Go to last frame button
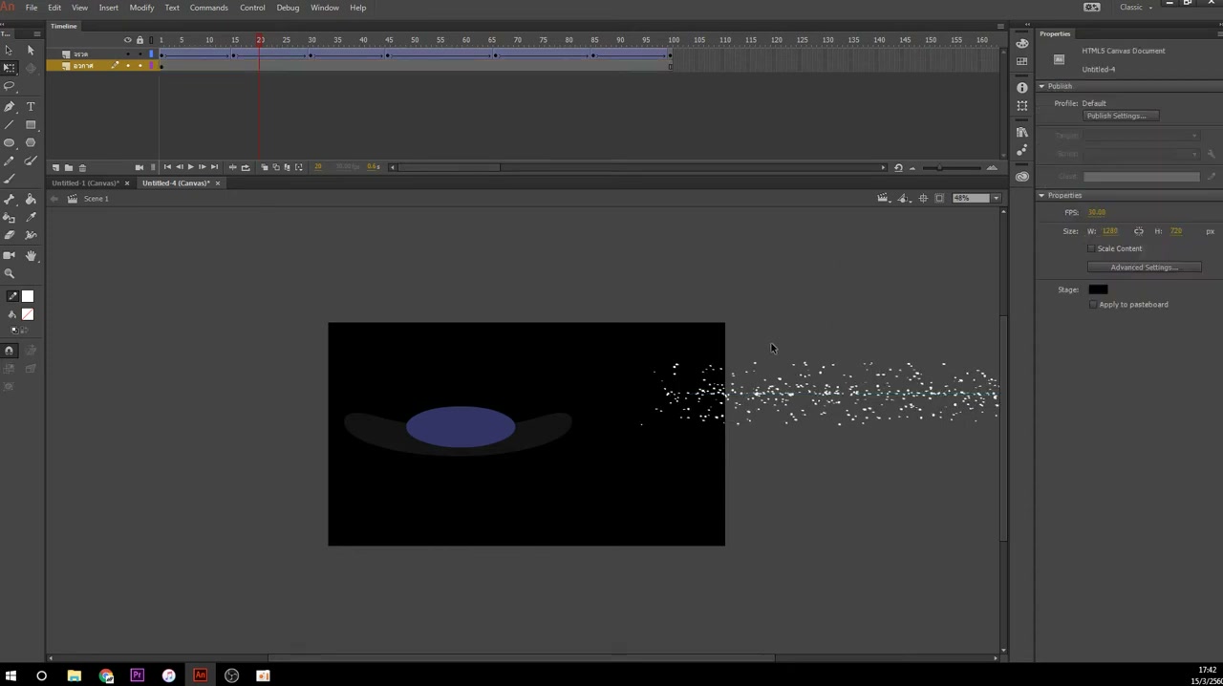This screenshot has width=1223, height=686. pos(214,167)
